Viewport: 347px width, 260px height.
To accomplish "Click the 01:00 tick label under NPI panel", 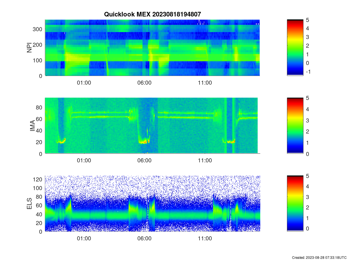I will (x=84, y=83).
